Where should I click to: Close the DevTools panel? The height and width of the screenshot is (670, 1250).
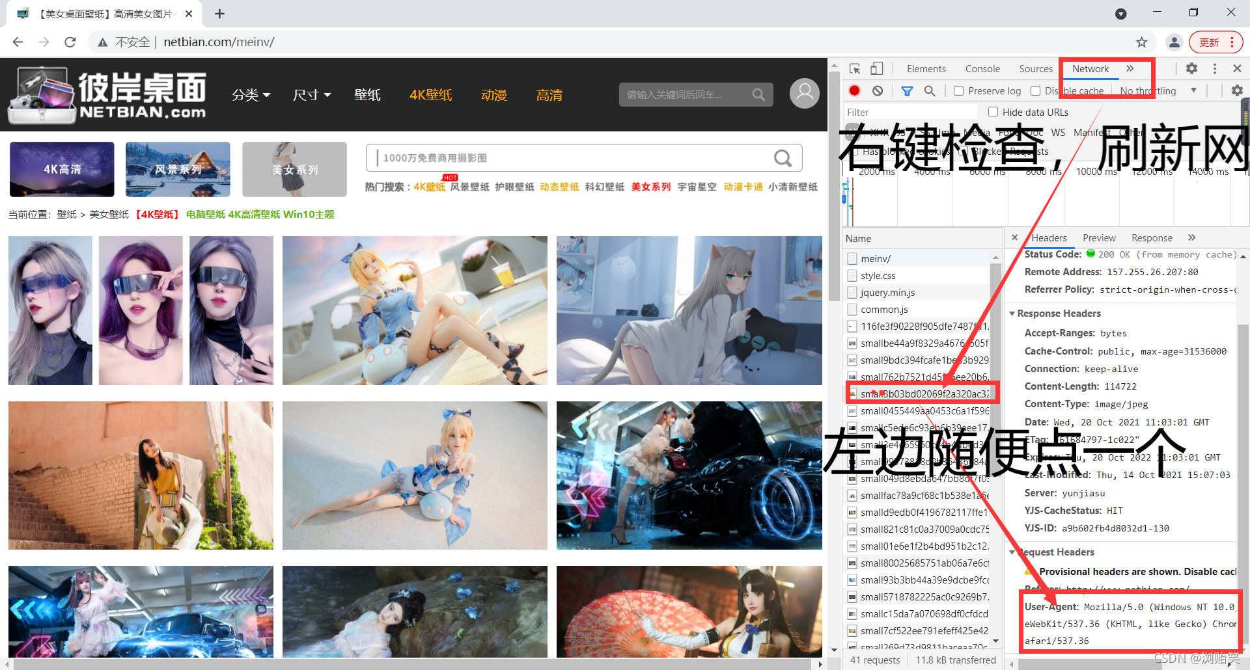tap(1237, 68)
